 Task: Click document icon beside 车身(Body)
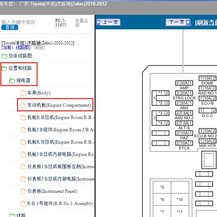click(23, 93)
